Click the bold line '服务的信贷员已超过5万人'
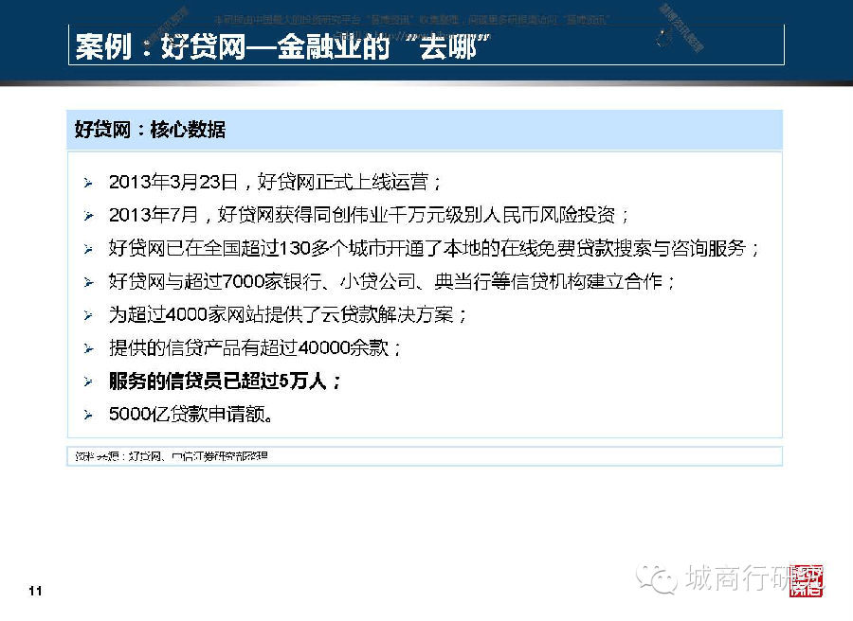 click(225, 381)
